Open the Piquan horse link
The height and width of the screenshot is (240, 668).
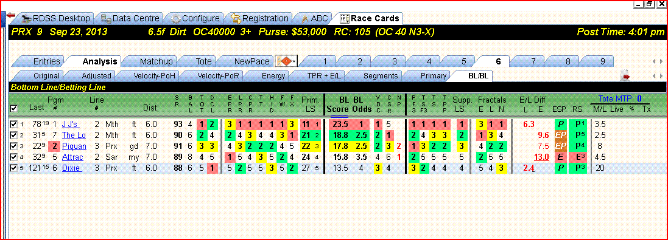pyautogui.click(x=74, y=146)
